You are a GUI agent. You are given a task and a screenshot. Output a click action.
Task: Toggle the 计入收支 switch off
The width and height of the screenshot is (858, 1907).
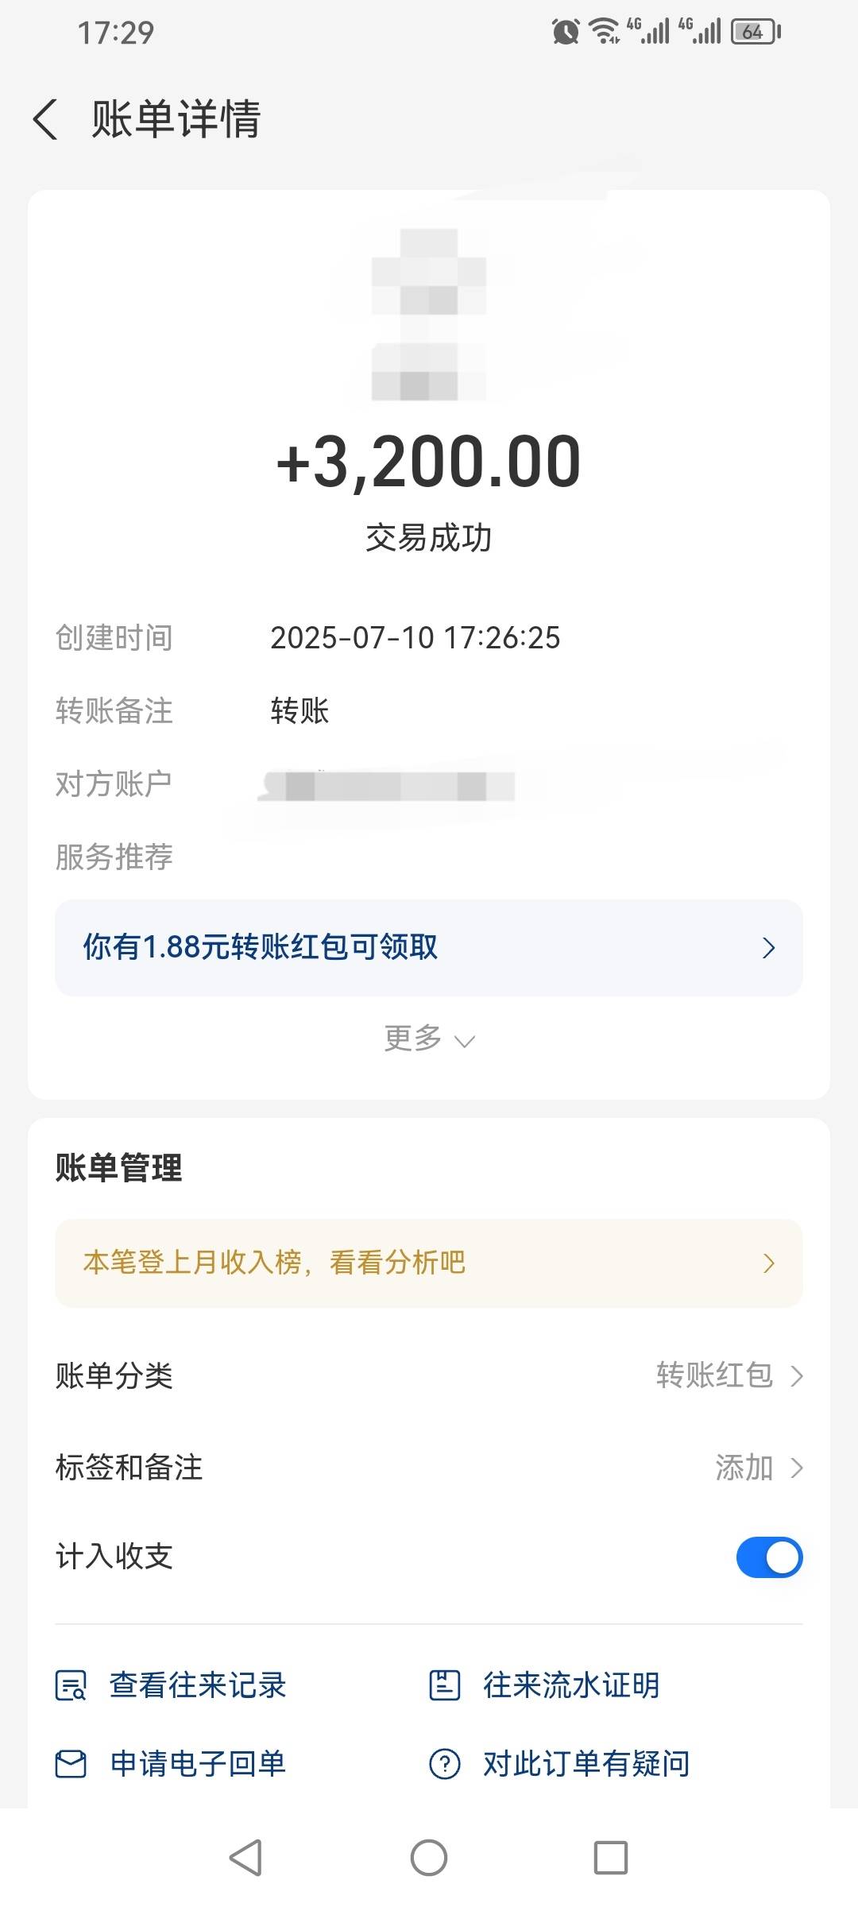pos(769,1557)
